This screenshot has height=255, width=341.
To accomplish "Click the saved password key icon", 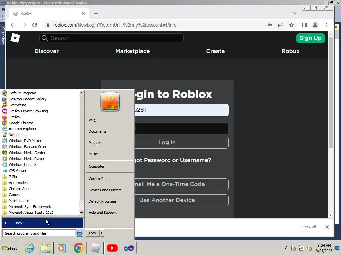I will click(x=270, y=25).
